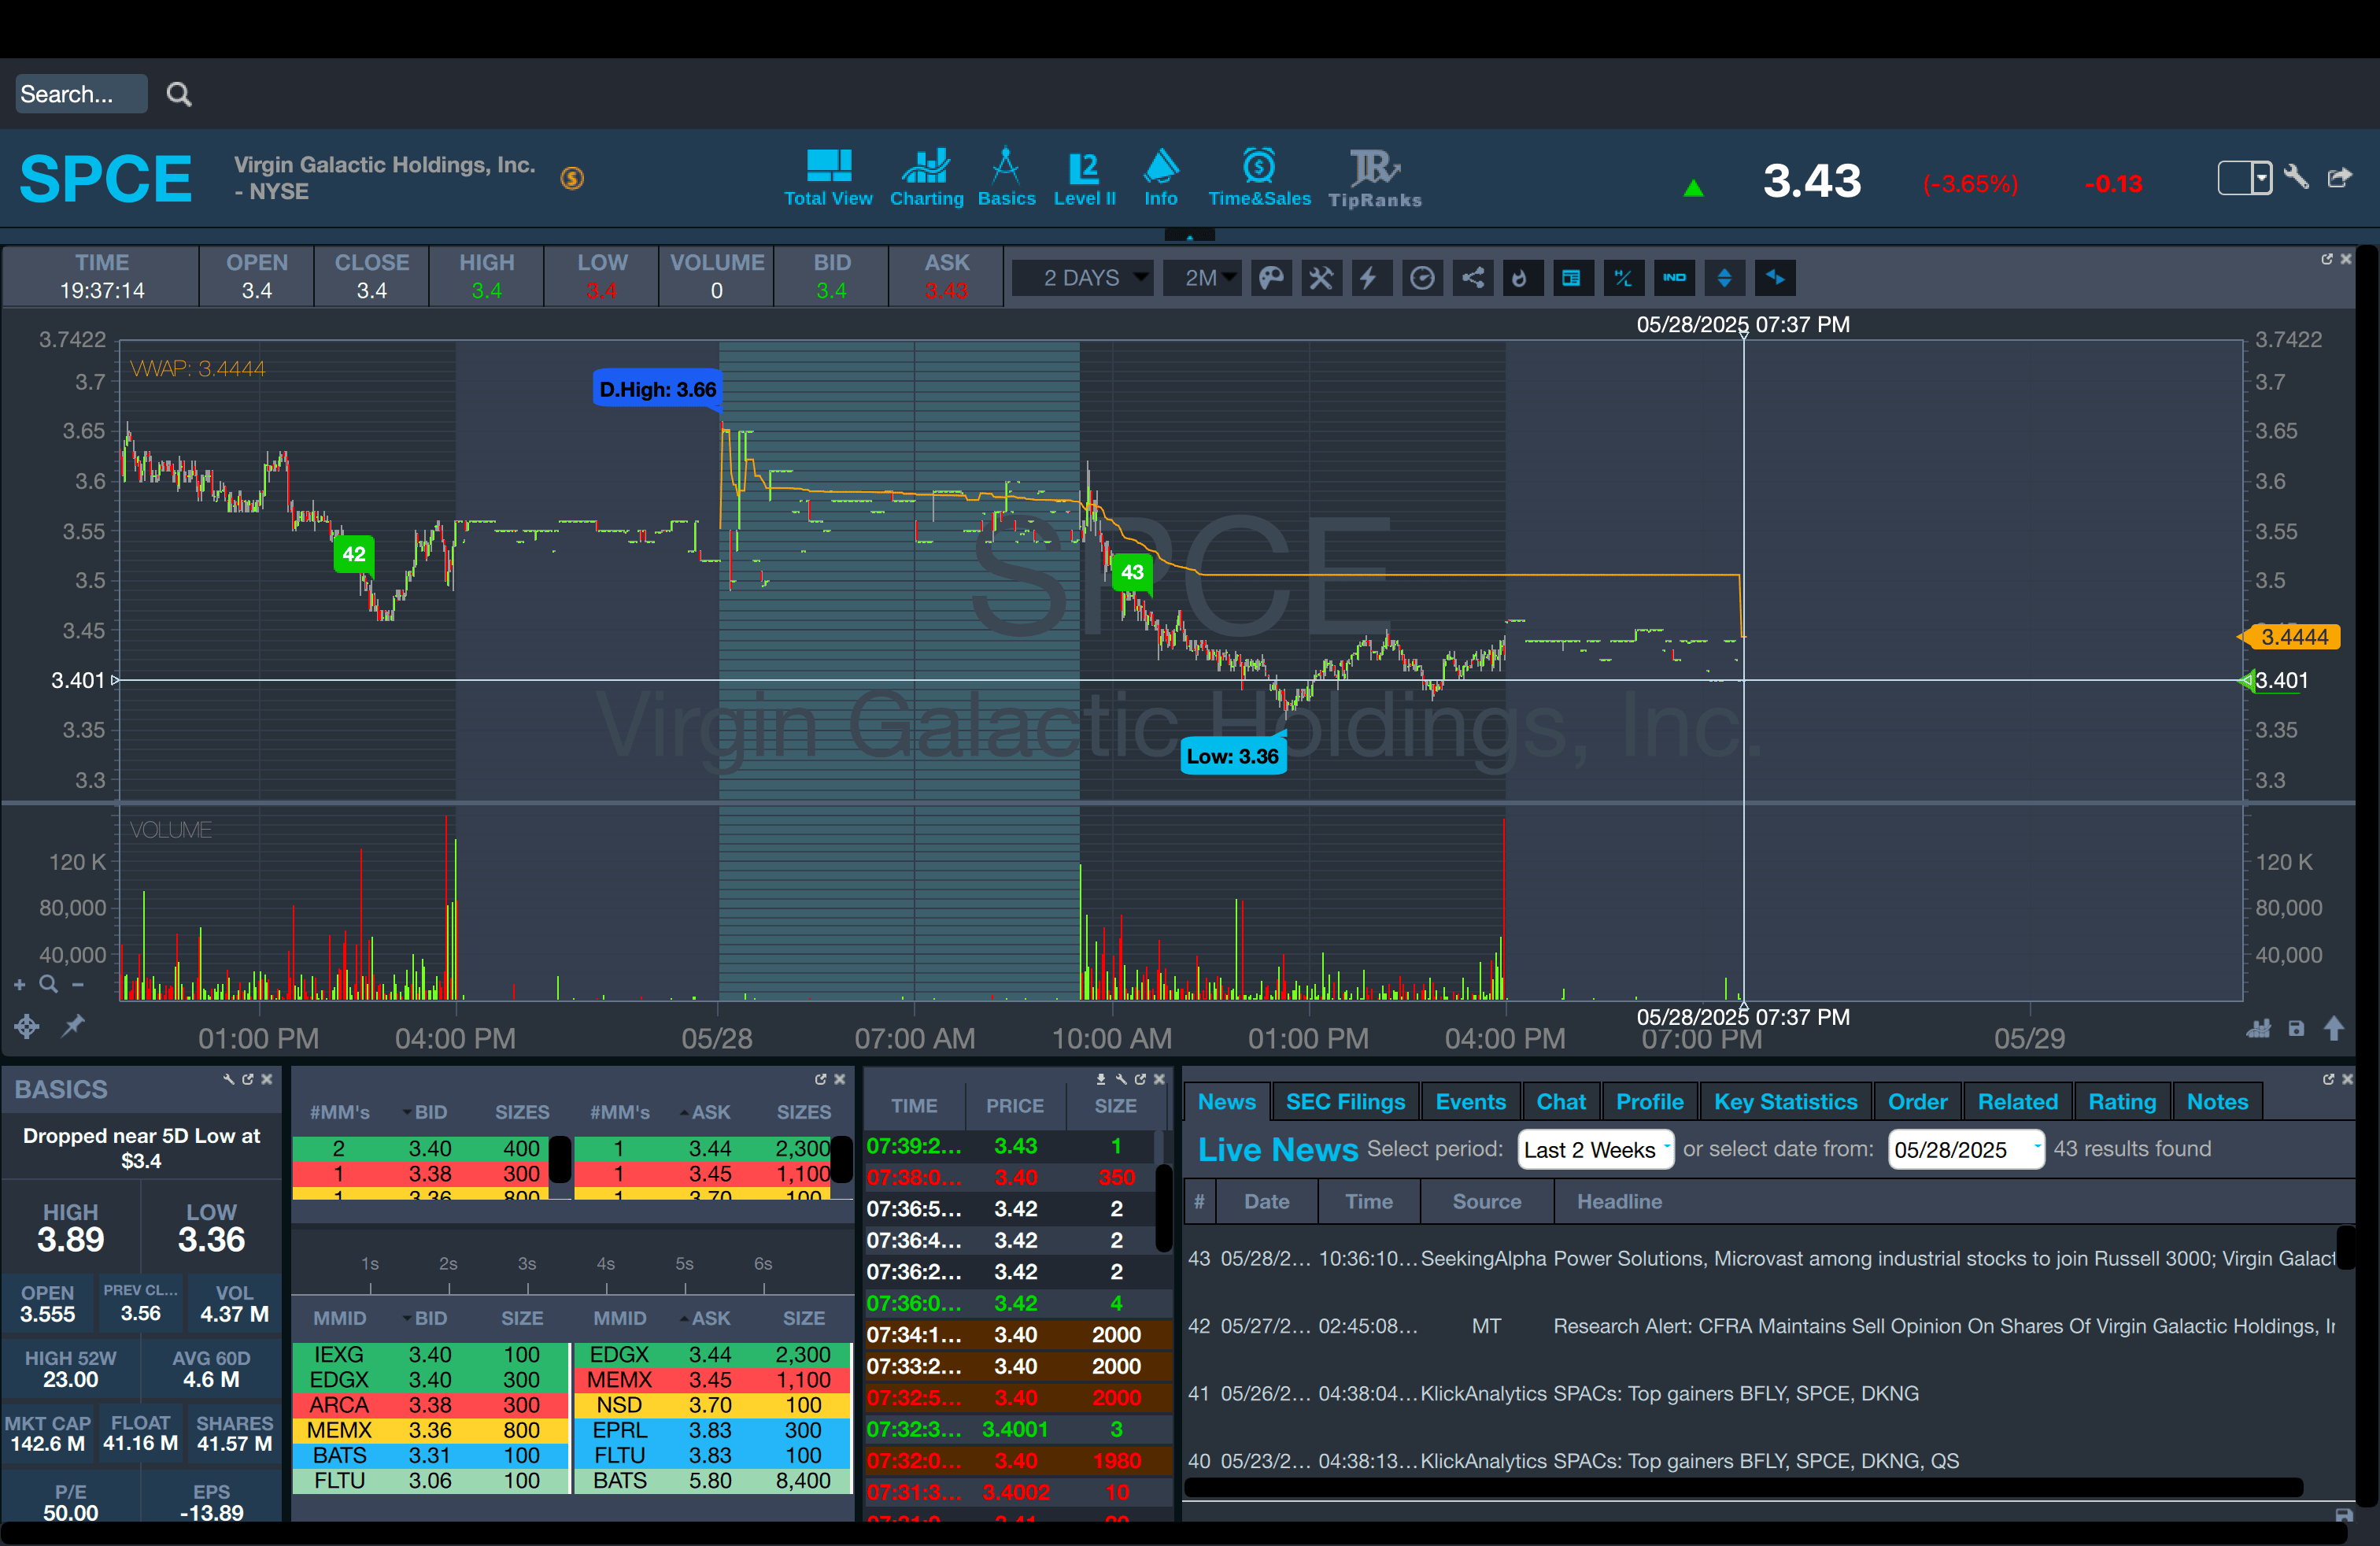Click the symbol Search field

pyautogui.click(x=80, y=94)
